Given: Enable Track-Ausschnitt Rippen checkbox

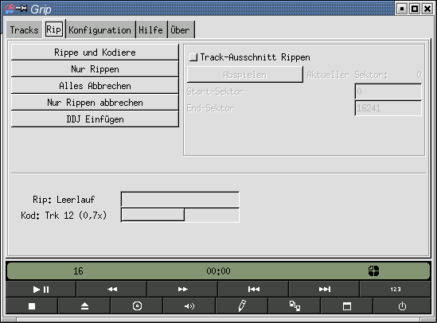Looking at the screenshot, I should tap(193, 57).
